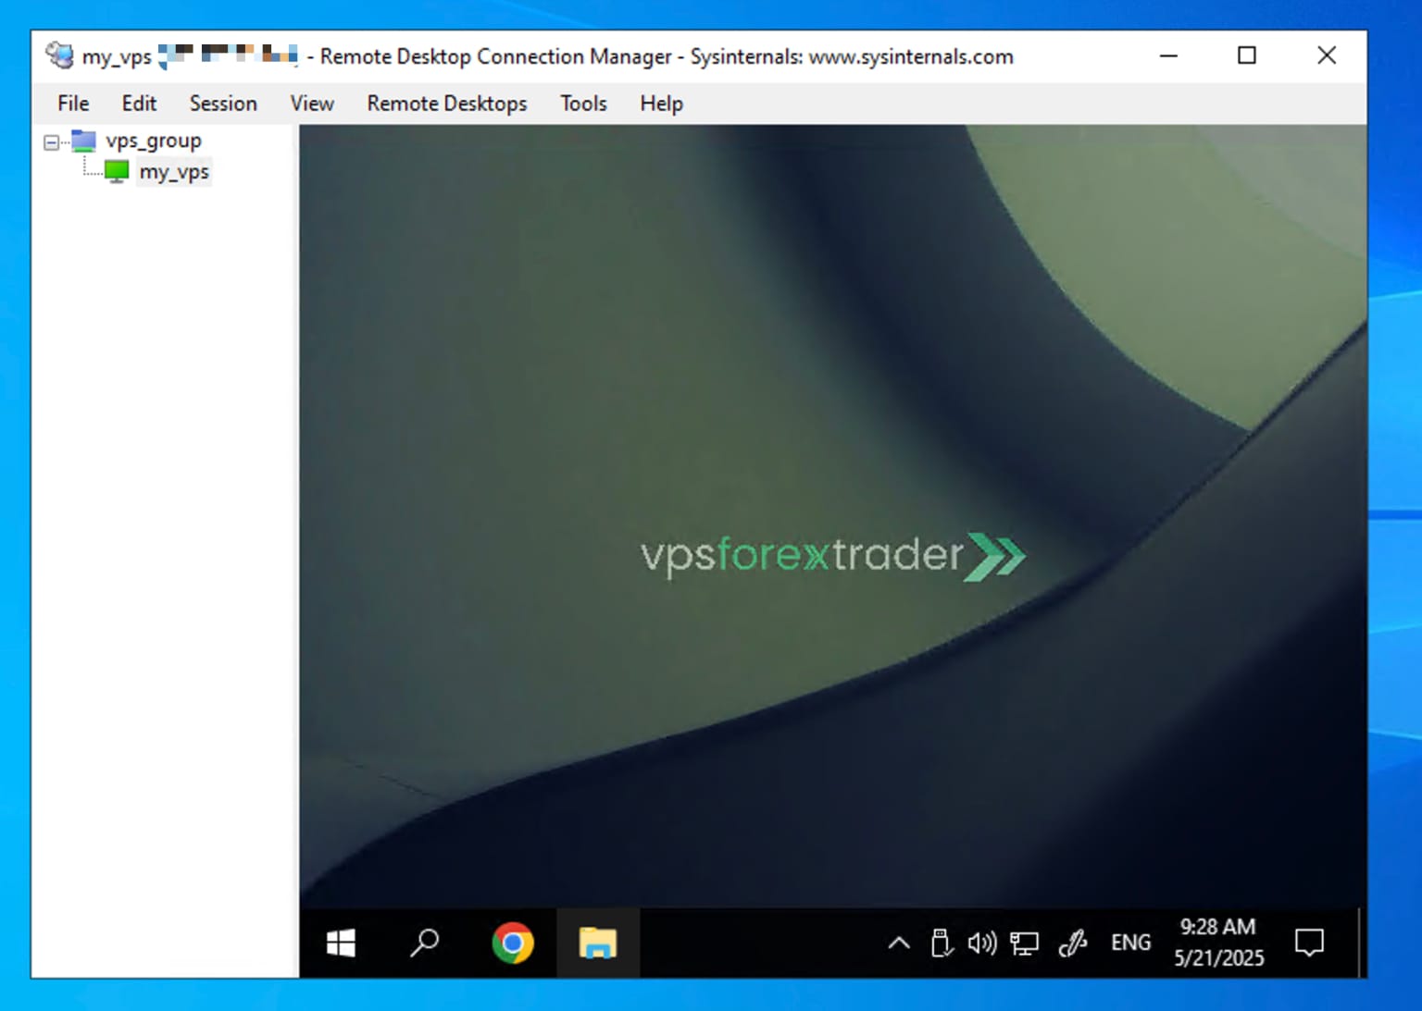
Task: Open the Session menu
Action: click(222, 103)
